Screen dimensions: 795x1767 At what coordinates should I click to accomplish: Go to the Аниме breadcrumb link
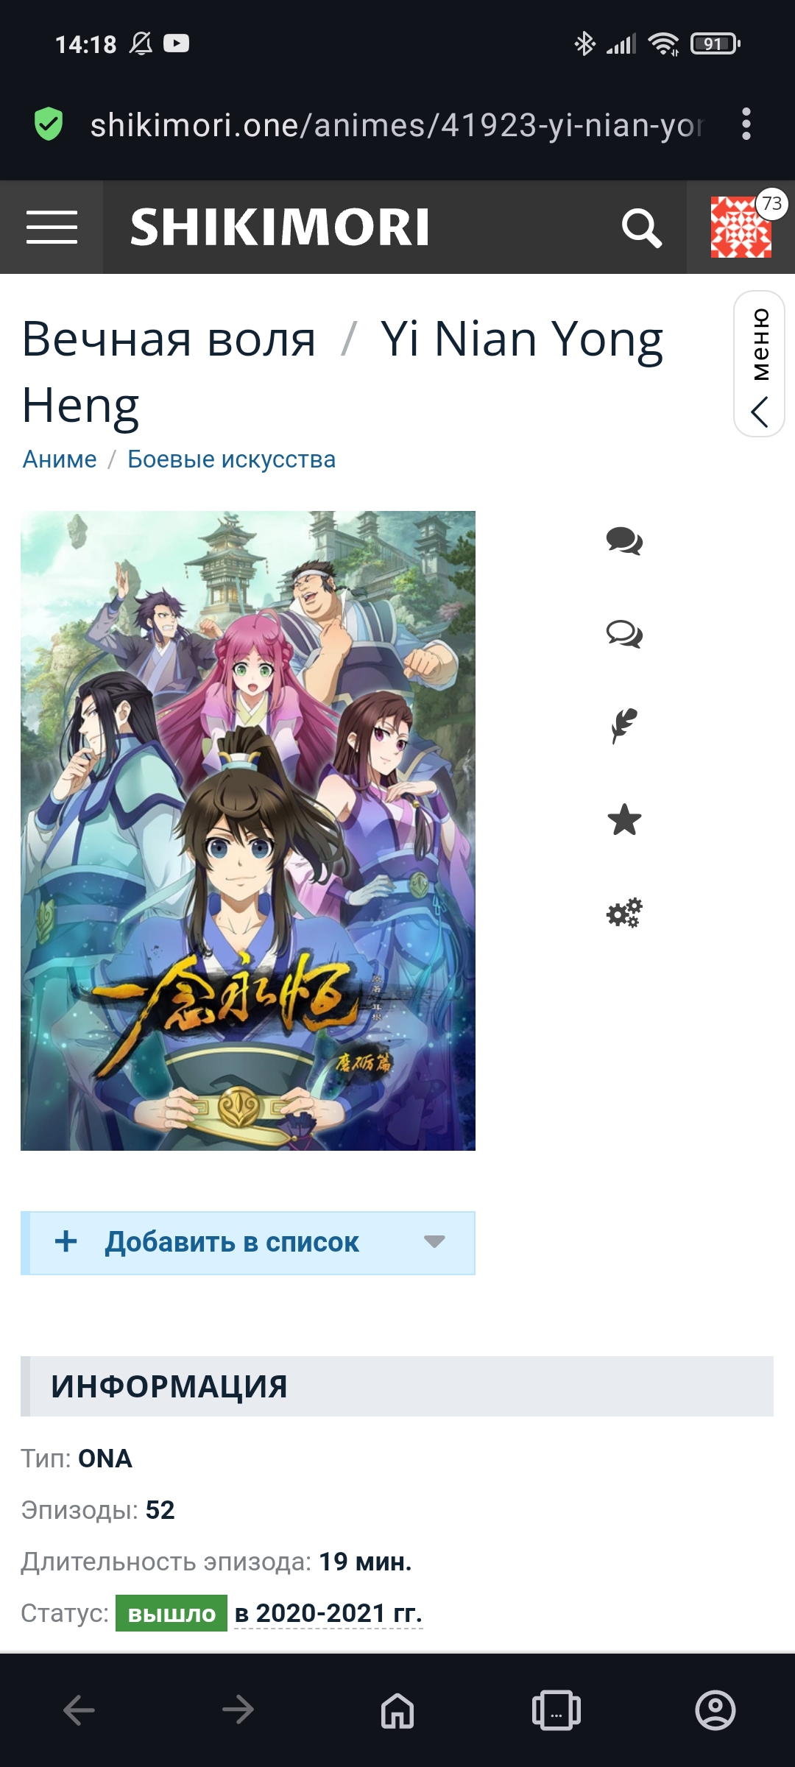tap(60, 459)
